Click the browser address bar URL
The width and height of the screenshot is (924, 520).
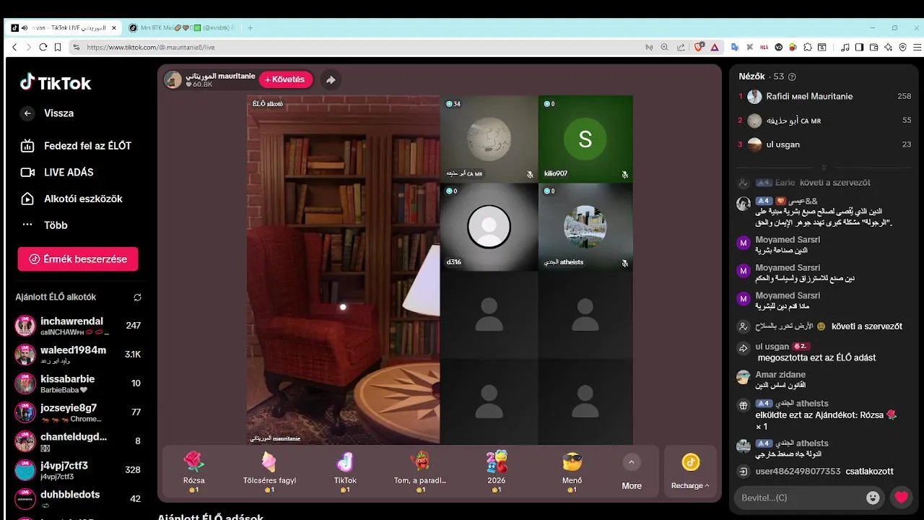[x=150, y=47]
